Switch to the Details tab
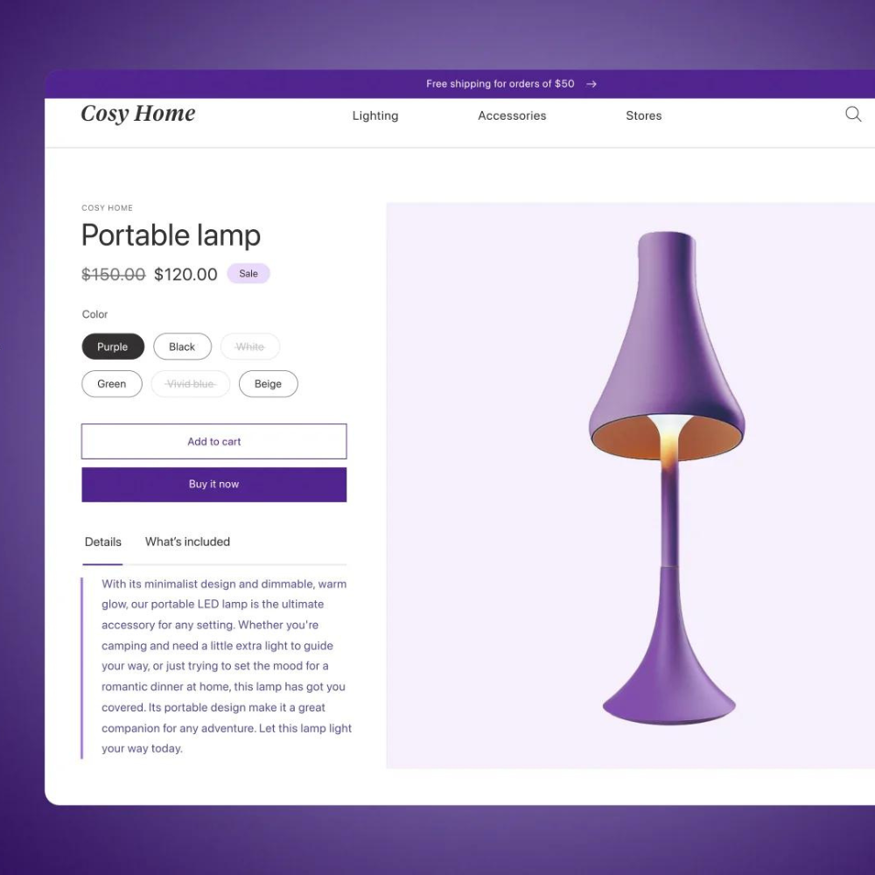The width and height of the screenshot is (875, 875). pyautogui.click(x=102, y=542)
